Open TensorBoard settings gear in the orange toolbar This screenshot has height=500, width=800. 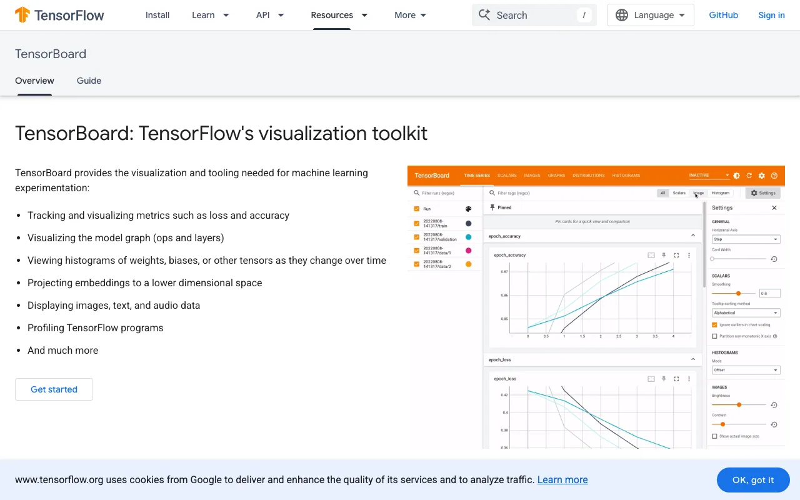[761, 176]
